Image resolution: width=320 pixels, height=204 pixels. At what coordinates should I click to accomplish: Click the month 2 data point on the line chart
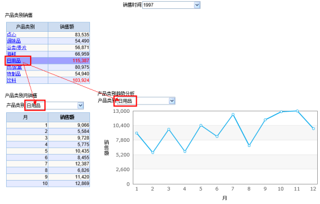[x=153, y=152]
